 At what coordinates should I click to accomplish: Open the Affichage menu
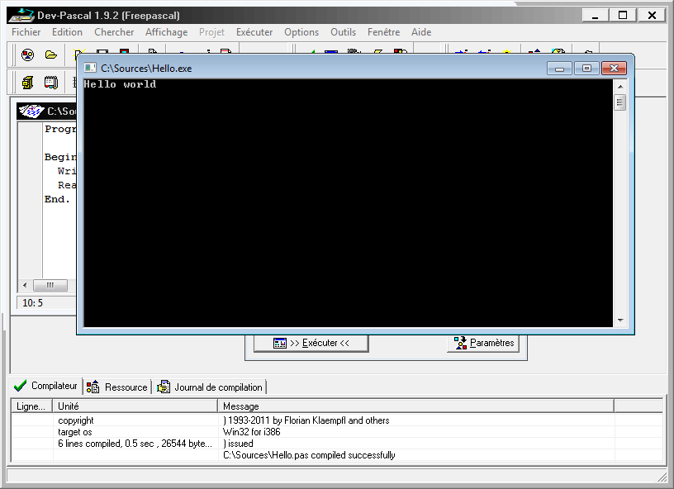pyautogui.click(x=166, y=32)
